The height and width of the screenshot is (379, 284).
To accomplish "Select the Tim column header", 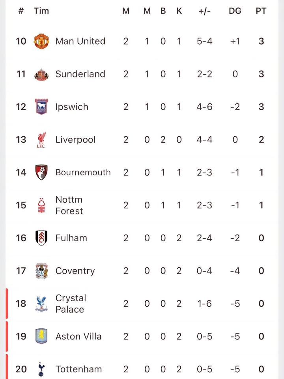I will [x=41, y=11].
